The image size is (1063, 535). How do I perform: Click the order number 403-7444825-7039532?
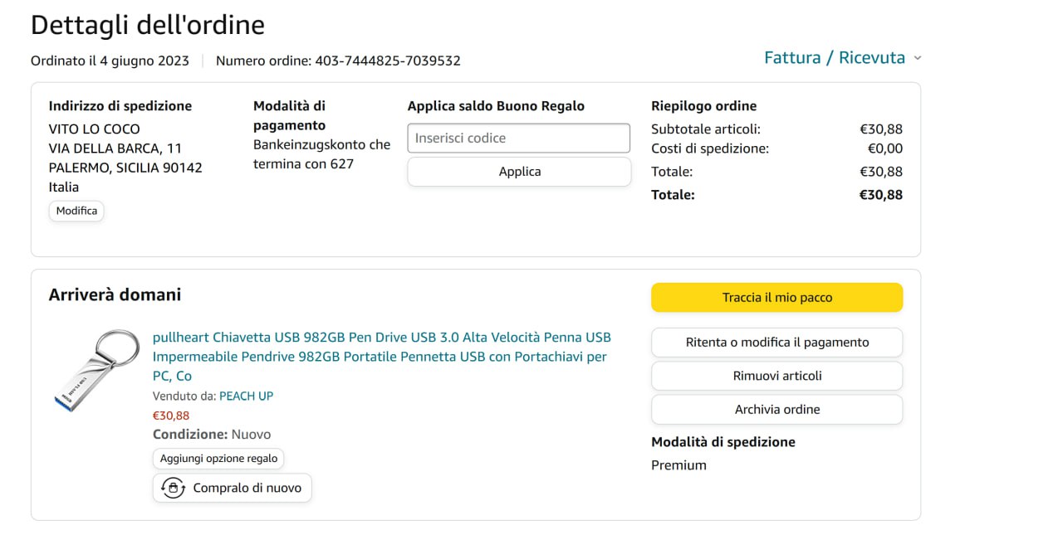[387, 61]
